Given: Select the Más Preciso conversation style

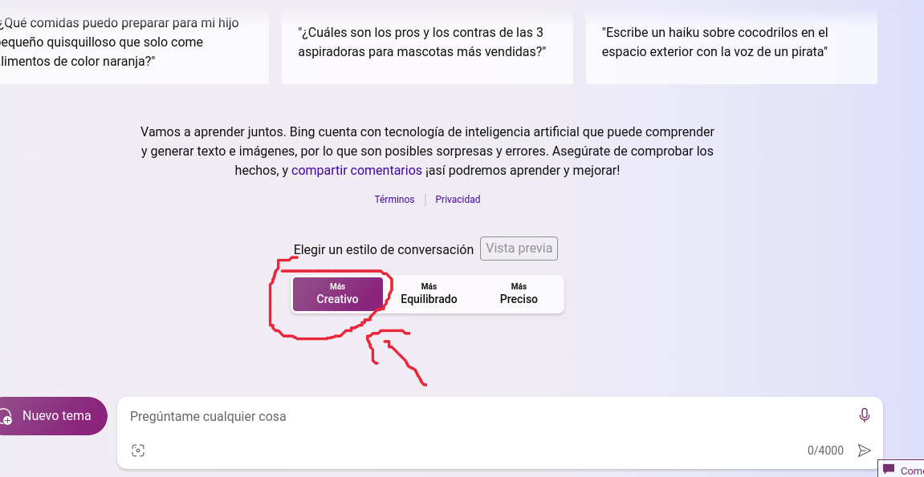Looking at the screenshot, I should pos(519,294).
